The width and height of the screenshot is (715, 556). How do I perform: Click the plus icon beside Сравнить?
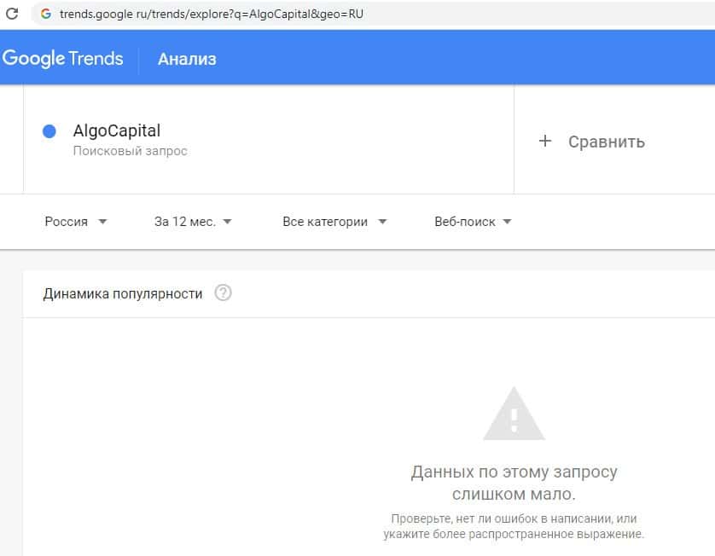click(x=546, y=141)
